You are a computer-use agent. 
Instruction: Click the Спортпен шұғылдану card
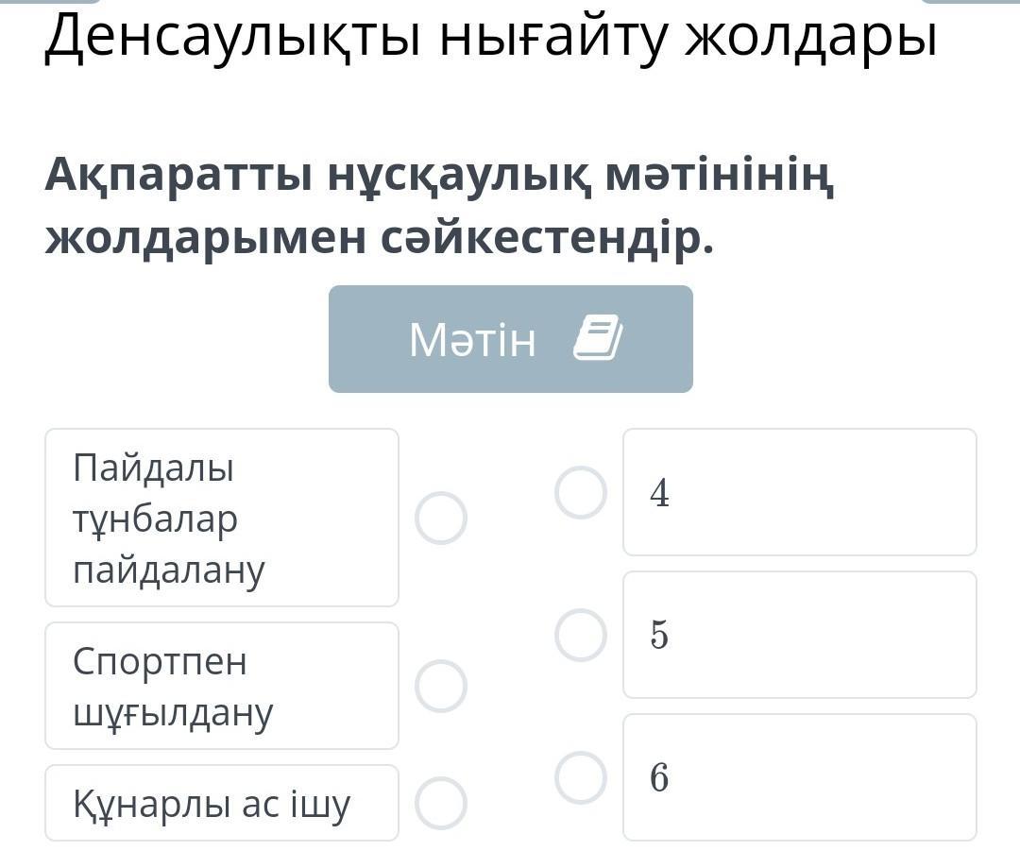pyautogui.click(x=222, y=686)
